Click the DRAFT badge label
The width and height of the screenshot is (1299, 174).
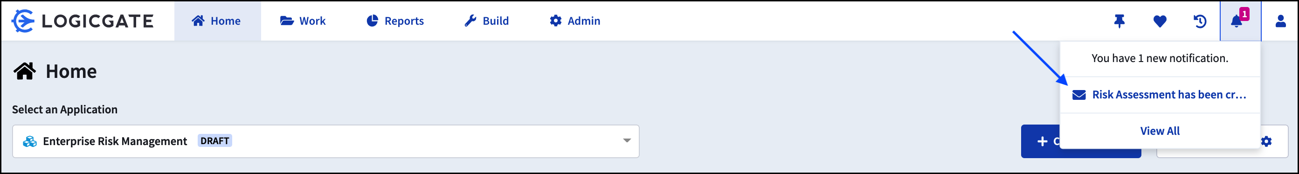coord(215,141)
